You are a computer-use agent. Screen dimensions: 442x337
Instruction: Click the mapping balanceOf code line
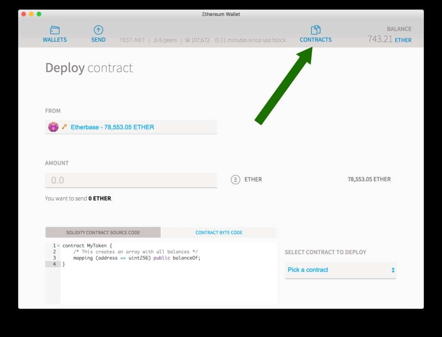click(137, 258)
